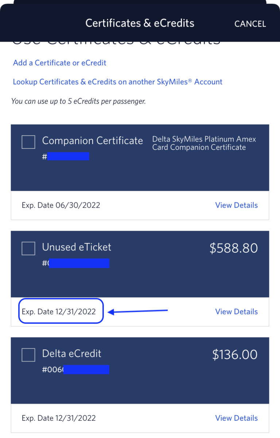Click the Companion Certificate card
The image size is (280, 438).
[x=140, y=157]
